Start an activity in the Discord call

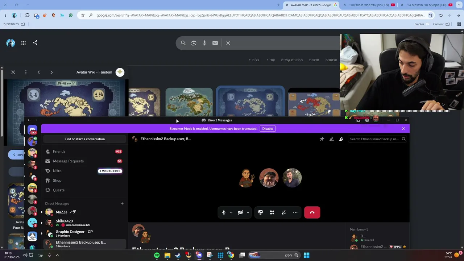[x=272, y=212]
